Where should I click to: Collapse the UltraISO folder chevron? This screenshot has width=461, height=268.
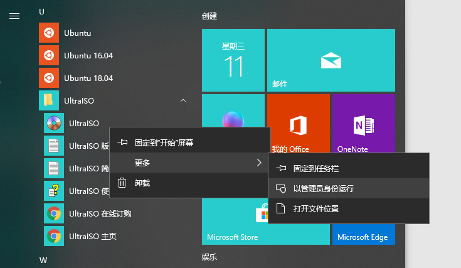(183, 100)
